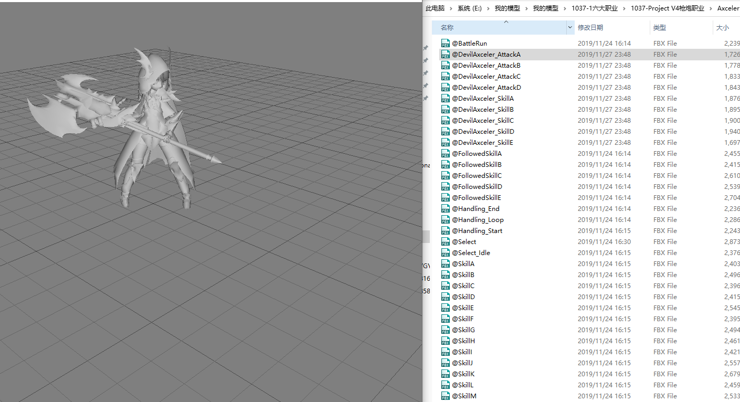The height and width of the screenshot is (402, 740).
Task: Select the @SkillE file name
Action: coord(463,308)
